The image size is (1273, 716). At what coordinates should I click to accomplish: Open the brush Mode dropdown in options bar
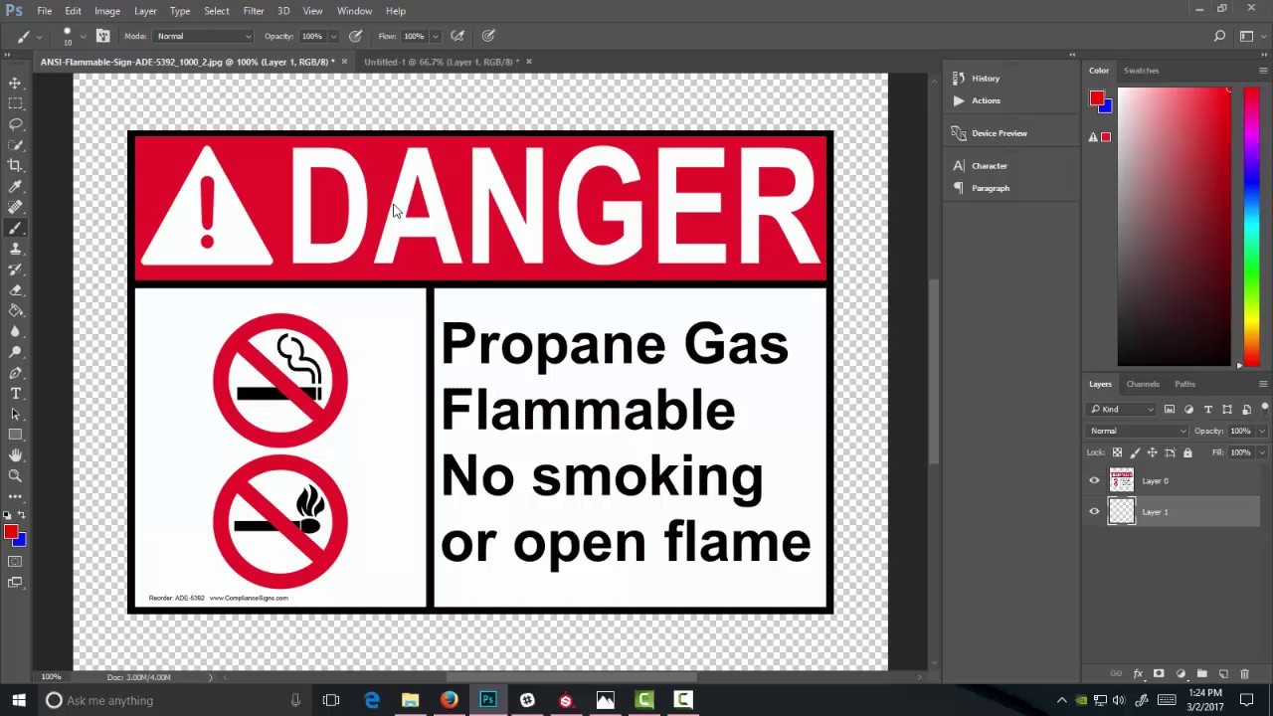[204, 36]
